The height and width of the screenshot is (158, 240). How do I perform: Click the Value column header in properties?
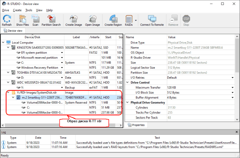(172, 37)
